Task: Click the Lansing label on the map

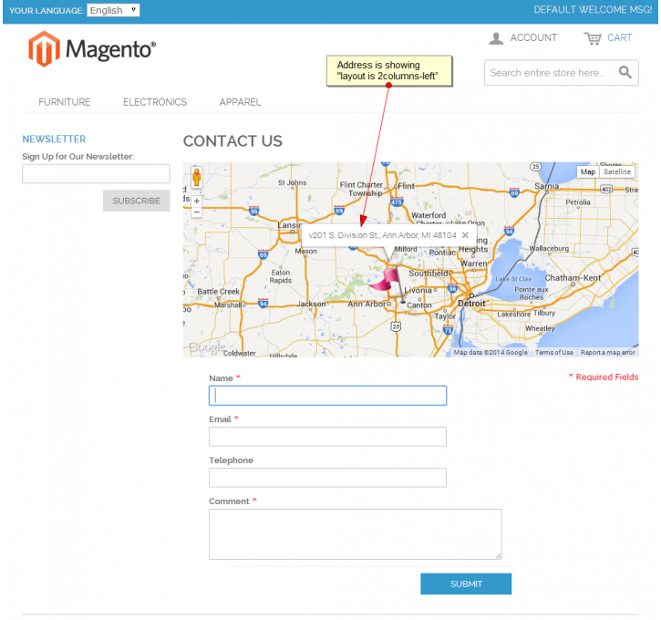Action: (290, 225)
